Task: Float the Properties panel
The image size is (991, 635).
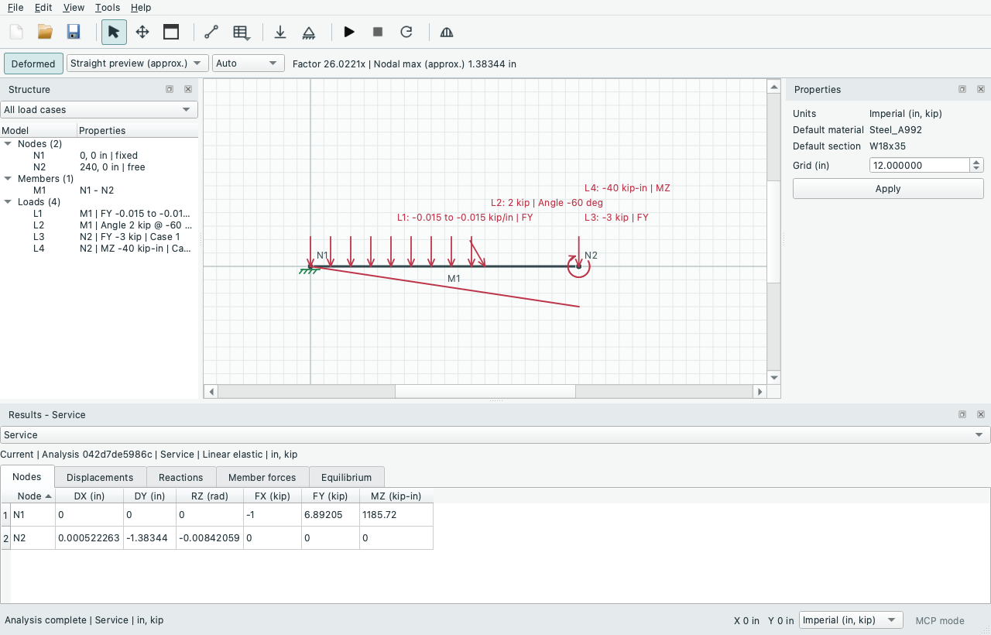Action: 962,89
